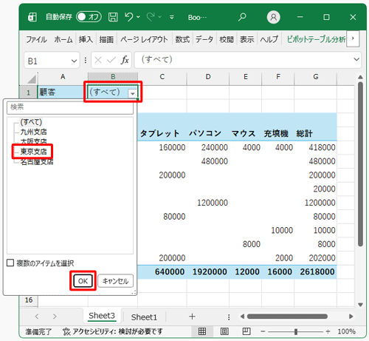The height and width of the screenshot is (341, 369).
Task: Click the vertical scrollbar down arrow
Action: point(360,305)
